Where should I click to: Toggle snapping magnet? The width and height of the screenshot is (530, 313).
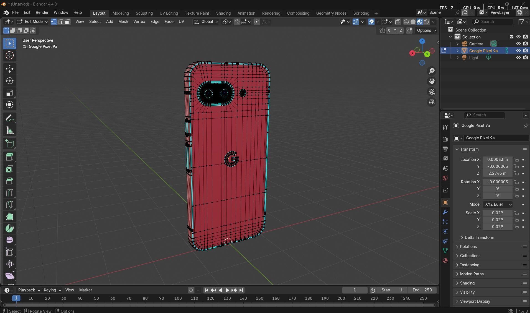click(x=237, y=22)
